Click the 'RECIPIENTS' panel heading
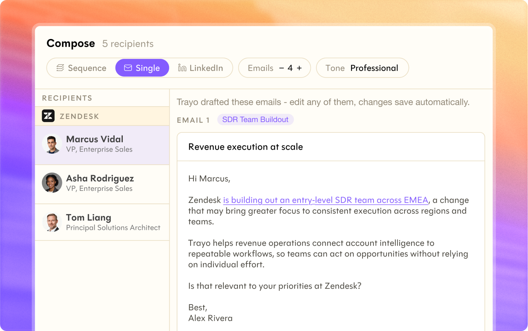528x331 pixels. [67, 98]
